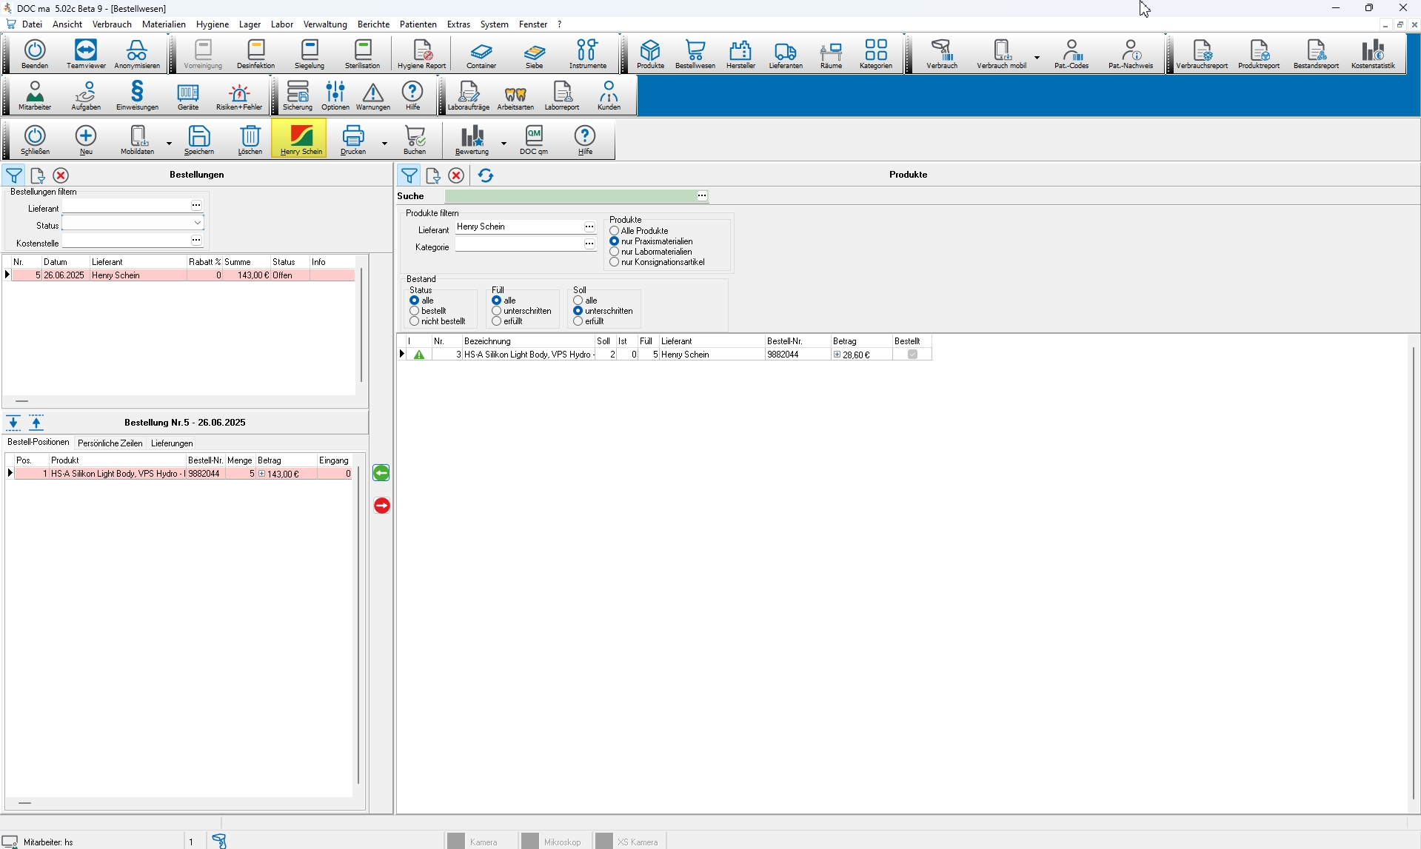Open the Kostenstatistik report

click(1373, 54)
